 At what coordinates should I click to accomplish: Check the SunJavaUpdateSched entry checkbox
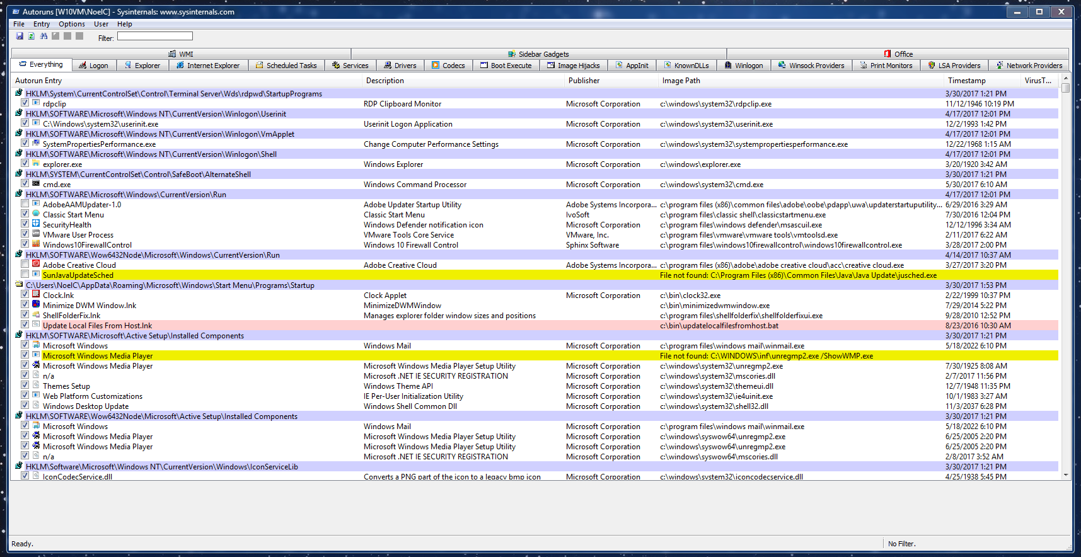tap(25, 275)
